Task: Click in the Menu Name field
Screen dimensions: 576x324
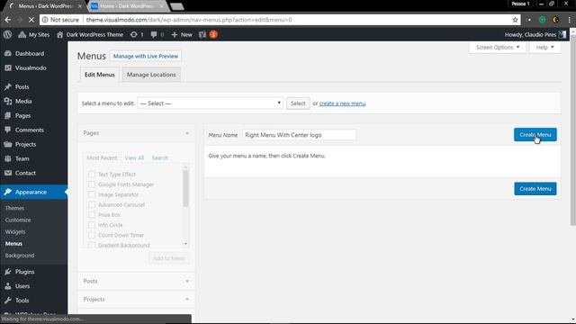Action: click(299, 135)
